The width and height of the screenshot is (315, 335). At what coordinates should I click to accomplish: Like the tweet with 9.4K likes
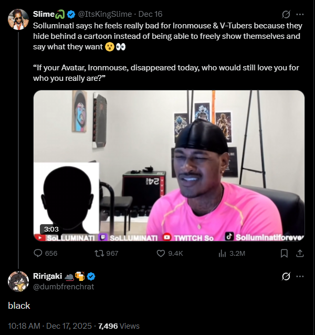[170, 254]
